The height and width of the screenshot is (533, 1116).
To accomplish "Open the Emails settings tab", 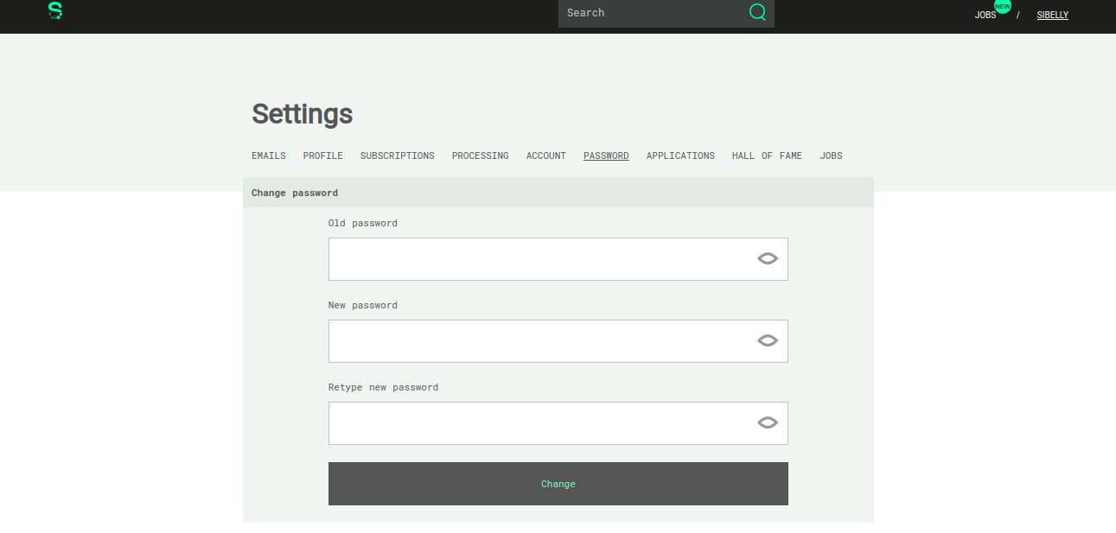I will pyautogui.click(x=269, y=156).
